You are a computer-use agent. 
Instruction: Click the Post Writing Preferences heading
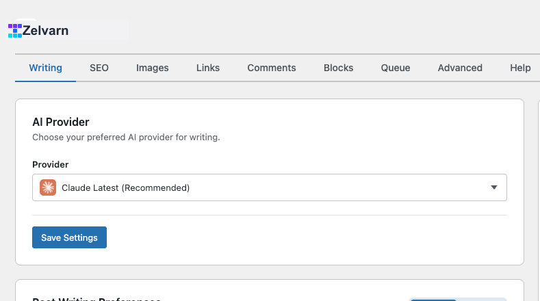point(97,298)
